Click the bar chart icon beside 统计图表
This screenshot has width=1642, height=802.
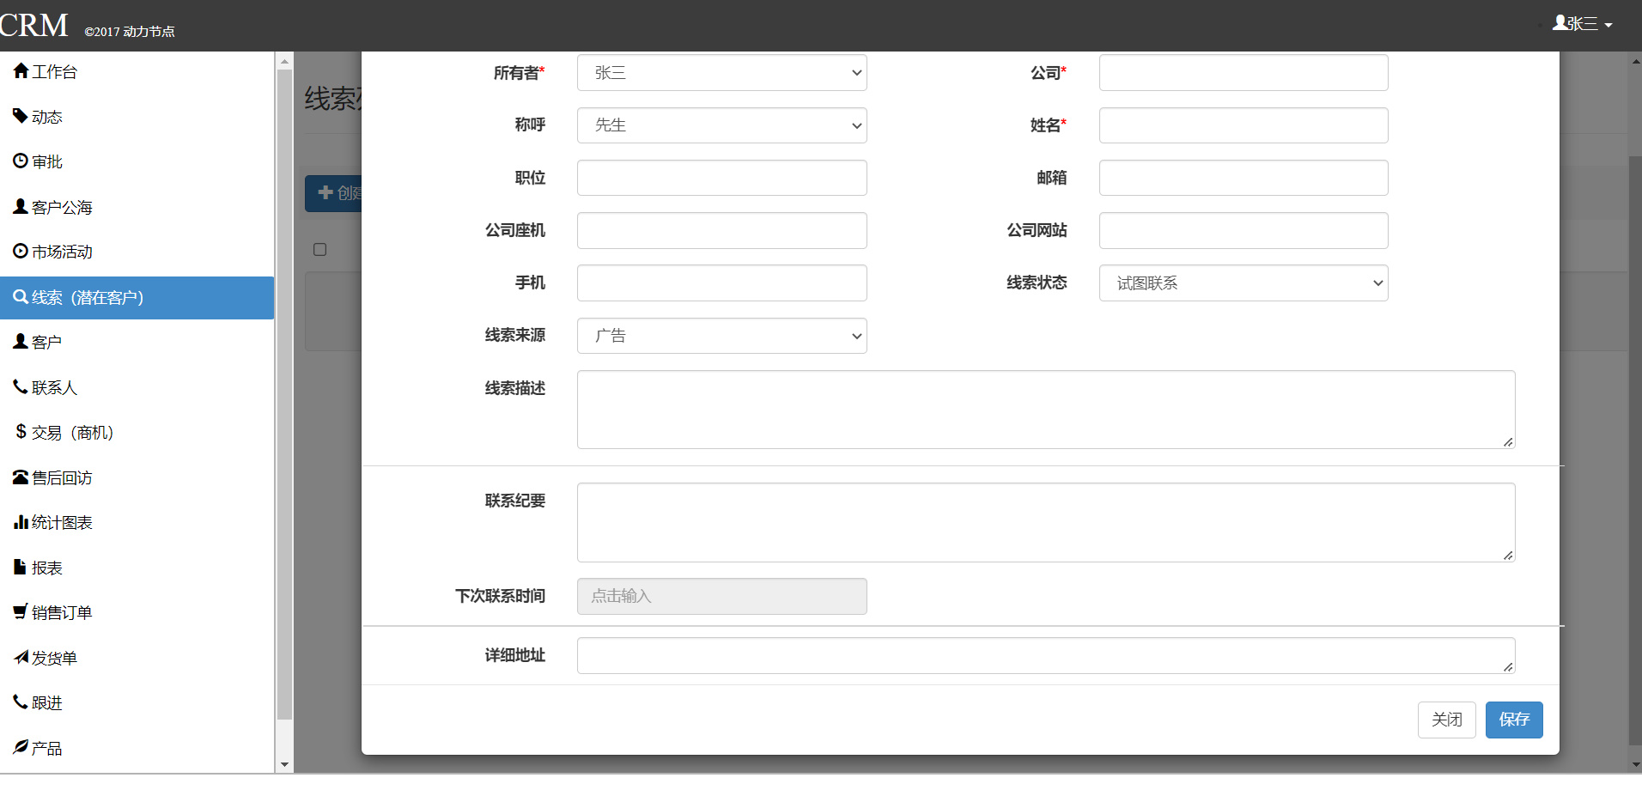(21, 522)
